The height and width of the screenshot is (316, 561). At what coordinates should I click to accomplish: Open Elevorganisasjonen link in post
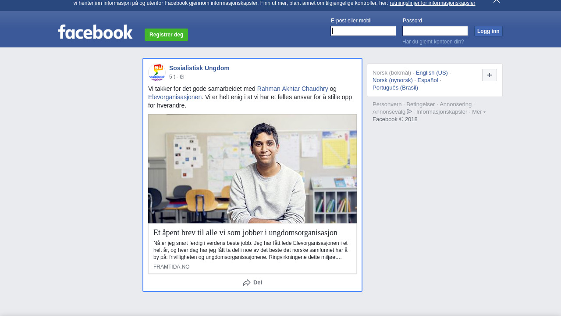click(175, 97)
